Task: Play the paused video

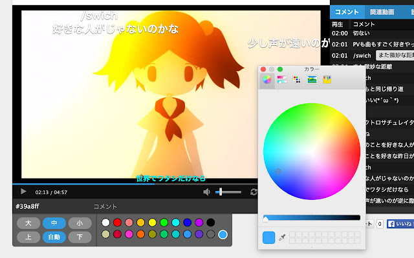Action: click(x=23, y=192)
